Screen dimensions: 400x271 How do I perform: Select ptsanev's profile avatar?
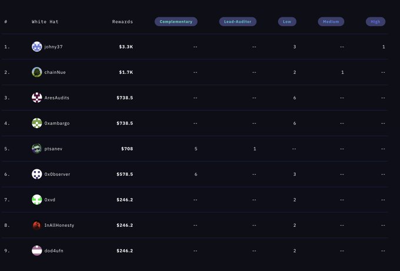[x=36, y=149]
